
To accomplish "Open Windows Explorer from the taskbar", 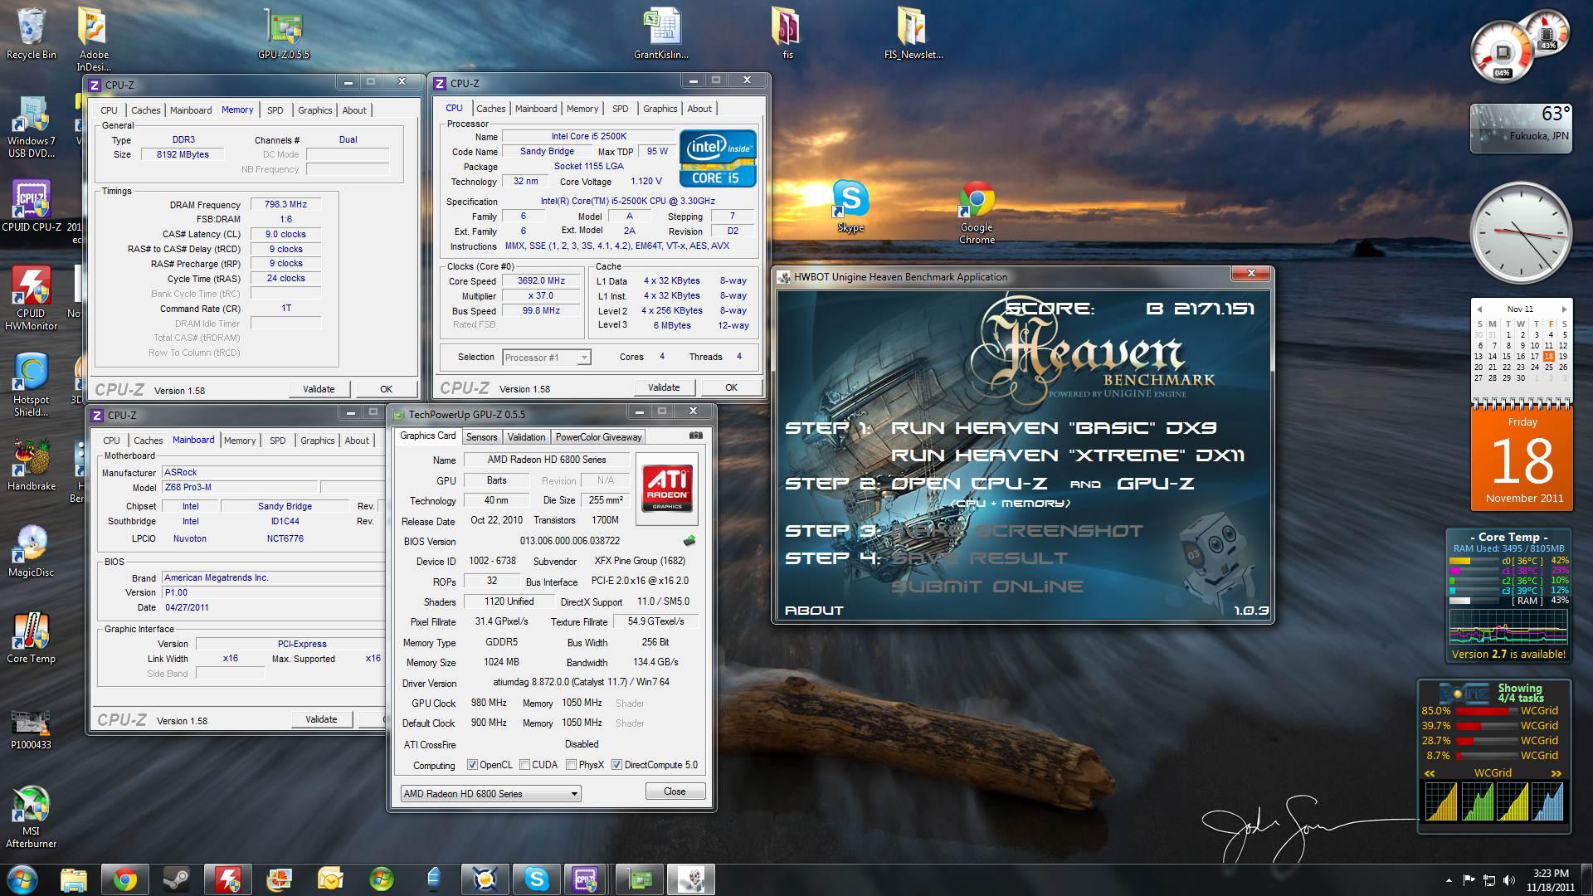I will (x=74, y=879).
